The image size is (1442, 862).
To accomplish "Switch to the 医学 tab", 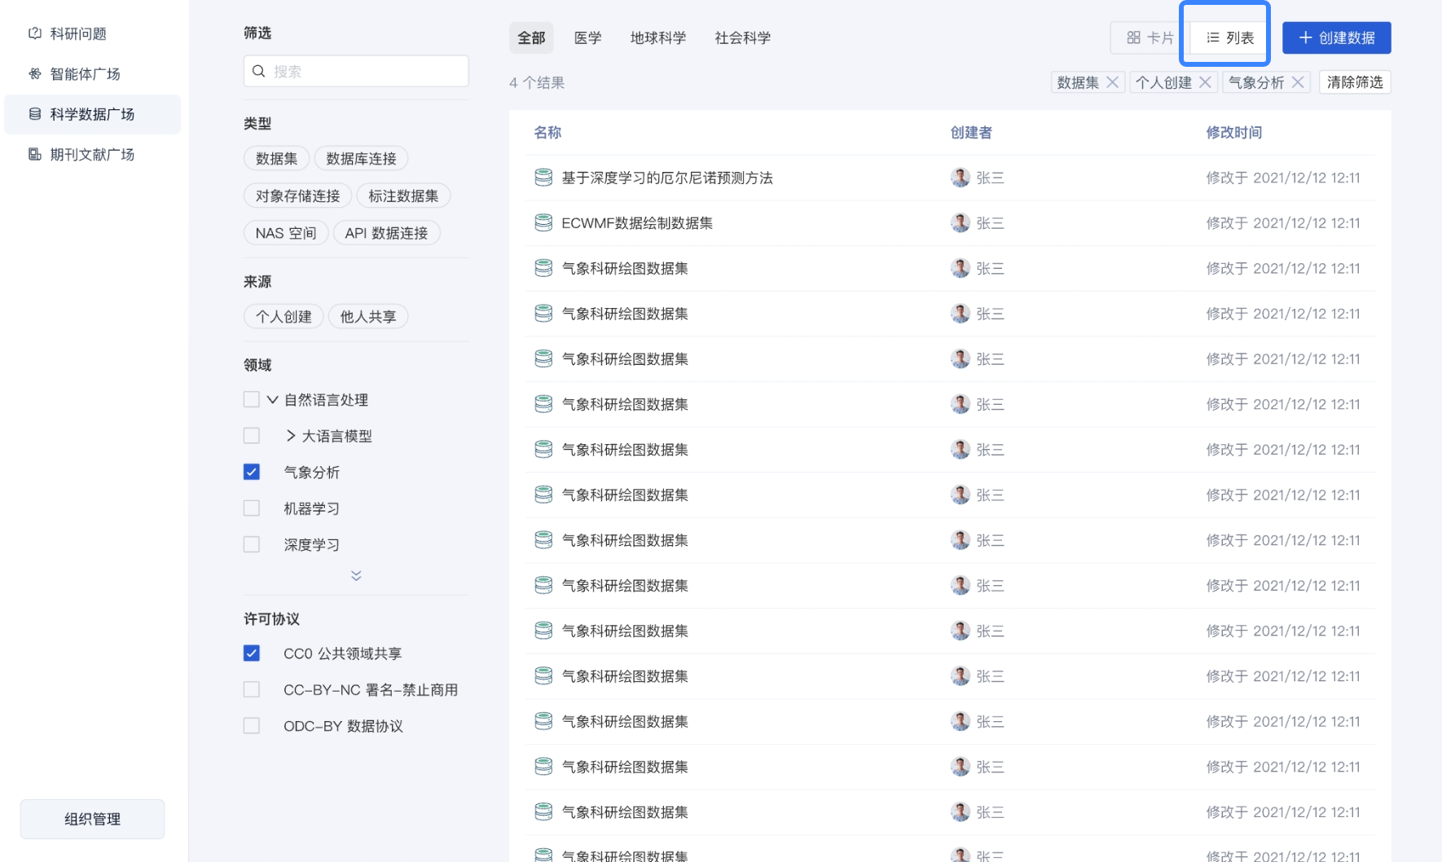I will [x=587, y=37].
